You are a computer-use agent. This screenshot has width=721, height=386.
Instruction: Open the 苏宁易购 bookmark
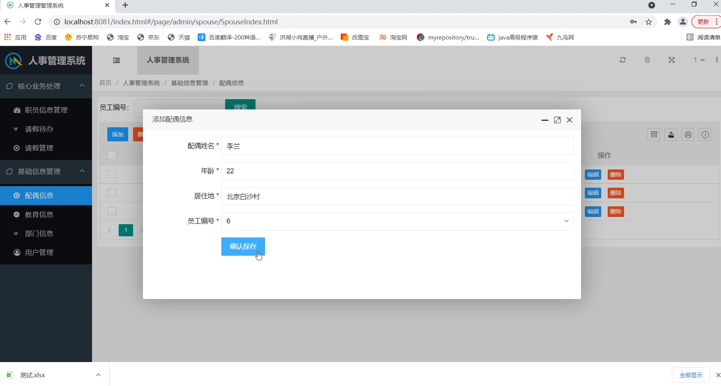click(82, 37)
